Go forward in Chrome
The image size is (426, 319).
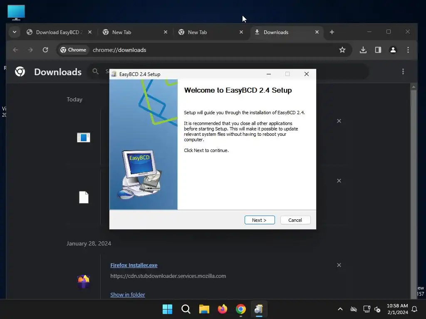(x=30, y=50)
